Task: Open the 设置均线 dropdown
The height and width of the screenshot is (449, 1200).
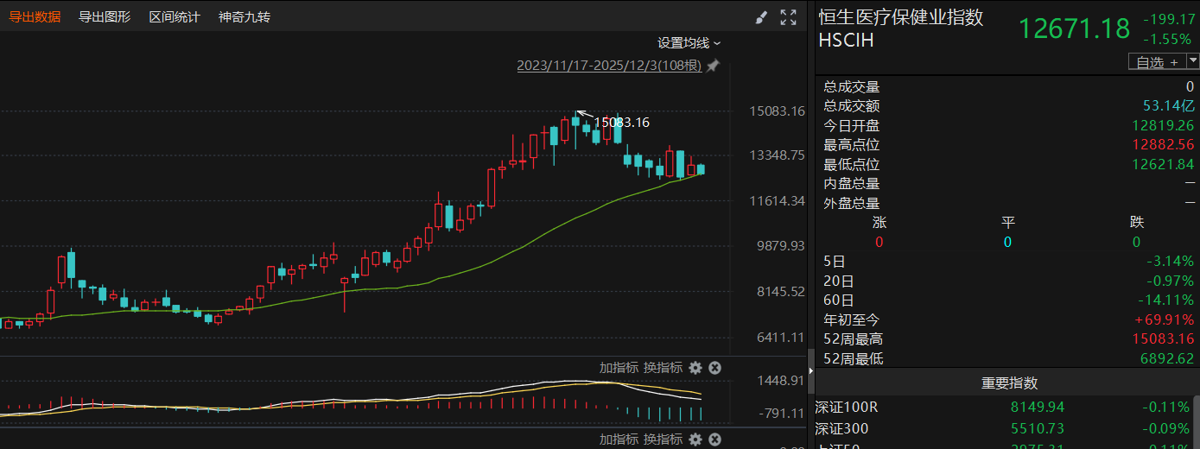Action: pyautogui.click(x=689, y=42)
